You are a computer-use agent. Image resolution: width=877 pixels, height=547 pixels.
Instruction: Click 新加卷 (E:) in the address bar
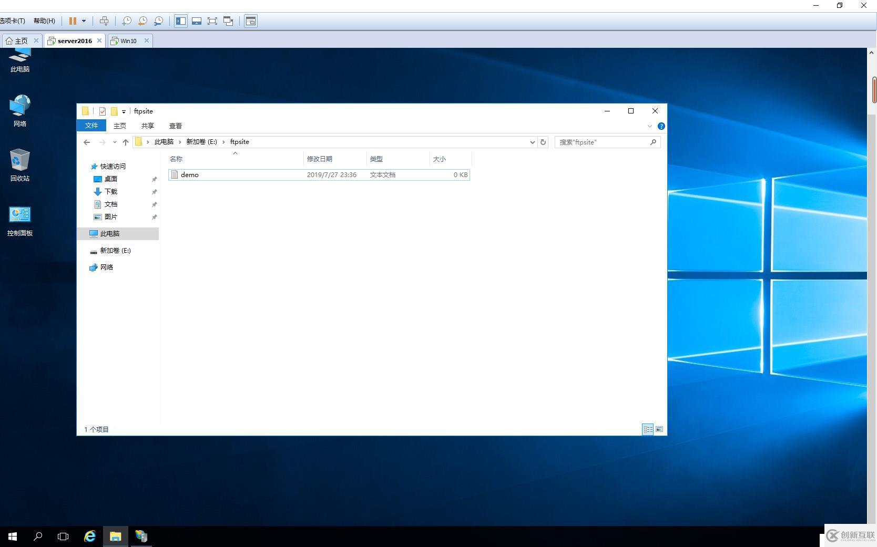coord(201,142)
